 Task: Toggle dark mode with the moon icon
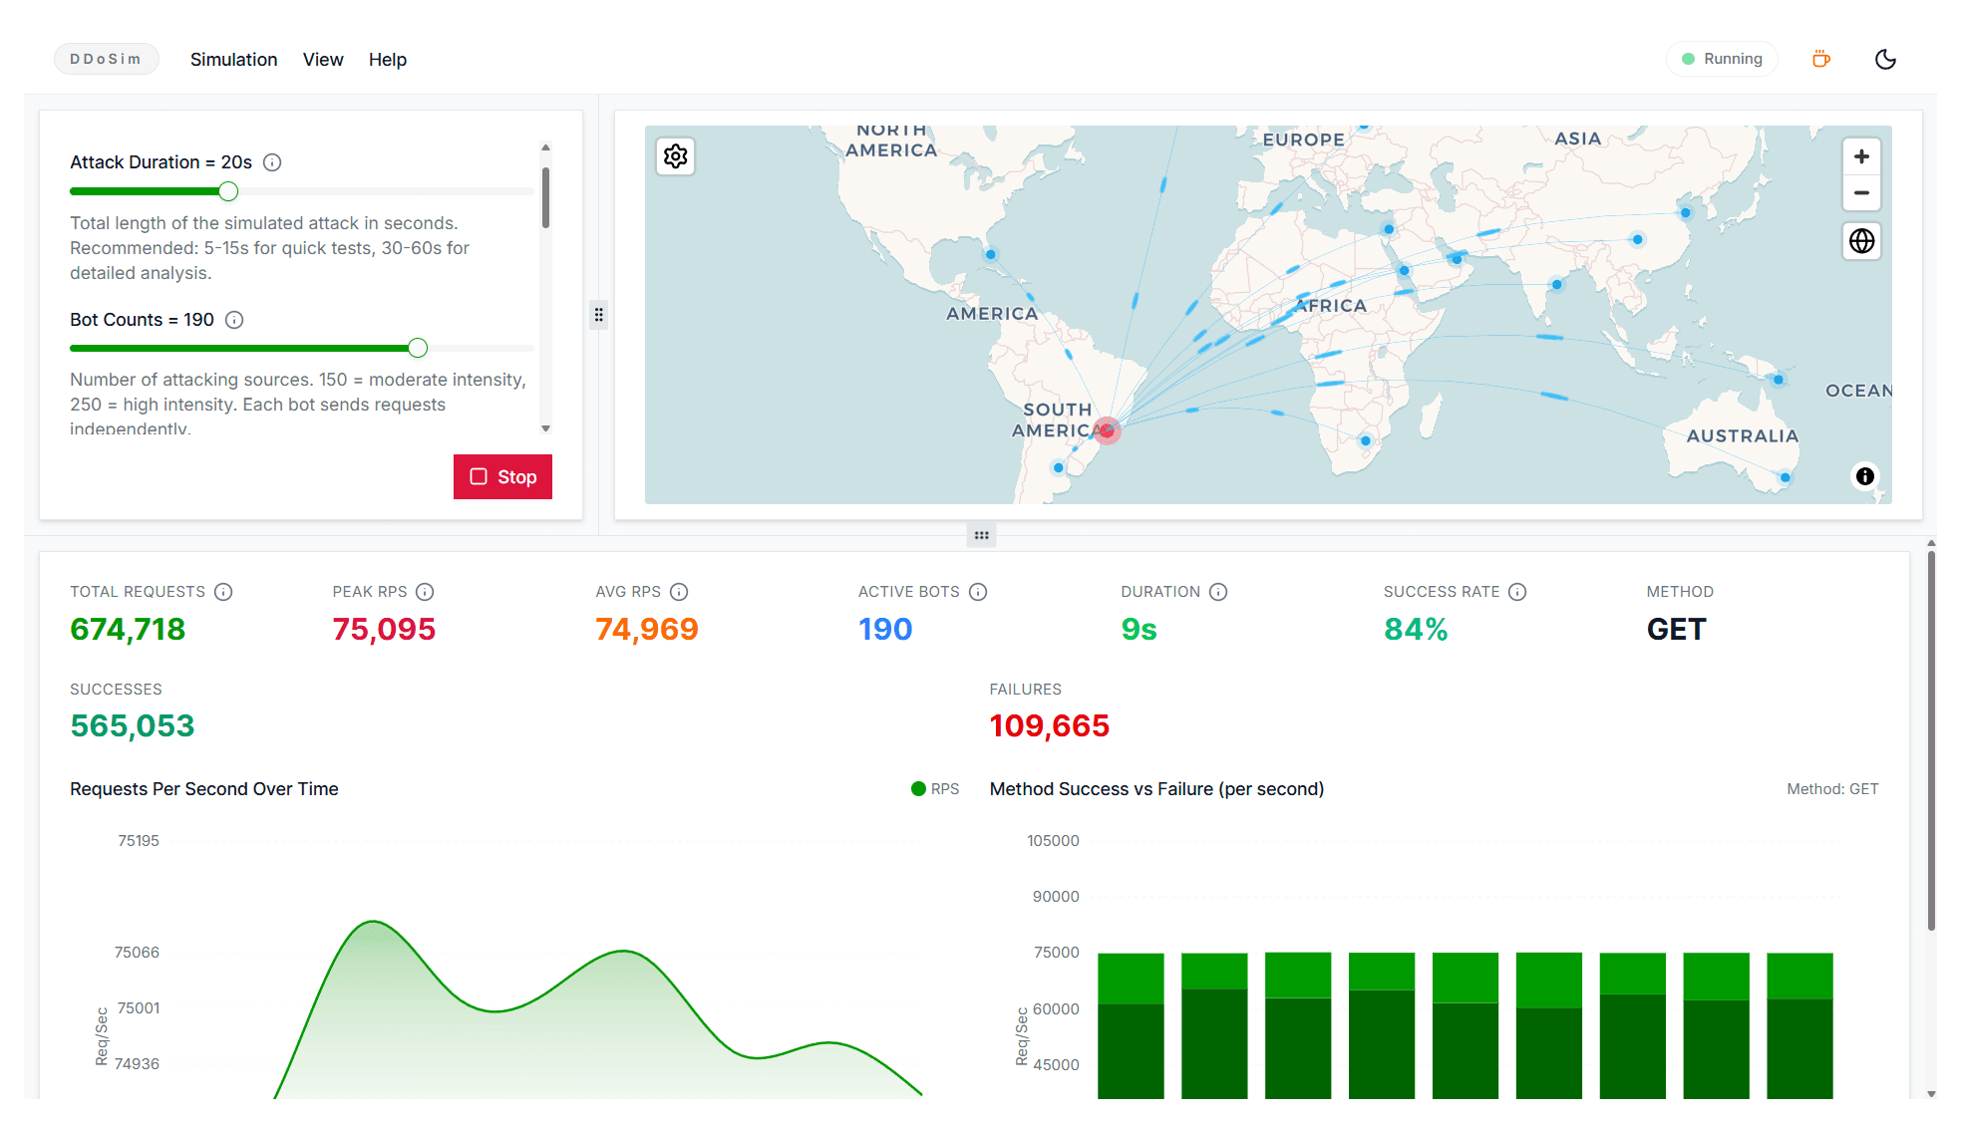coord(1884,59)
